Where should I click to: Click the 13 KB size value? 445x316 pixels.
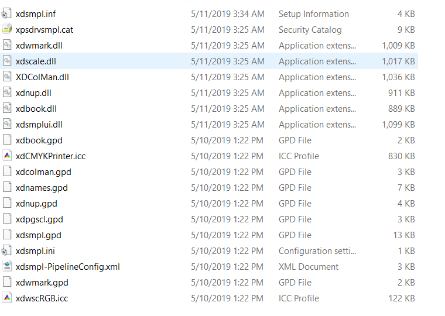point(404,235)
